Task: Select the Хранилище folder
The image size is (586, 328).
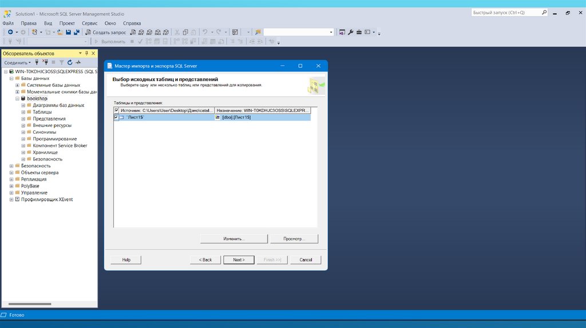Action: pos(45,152)
